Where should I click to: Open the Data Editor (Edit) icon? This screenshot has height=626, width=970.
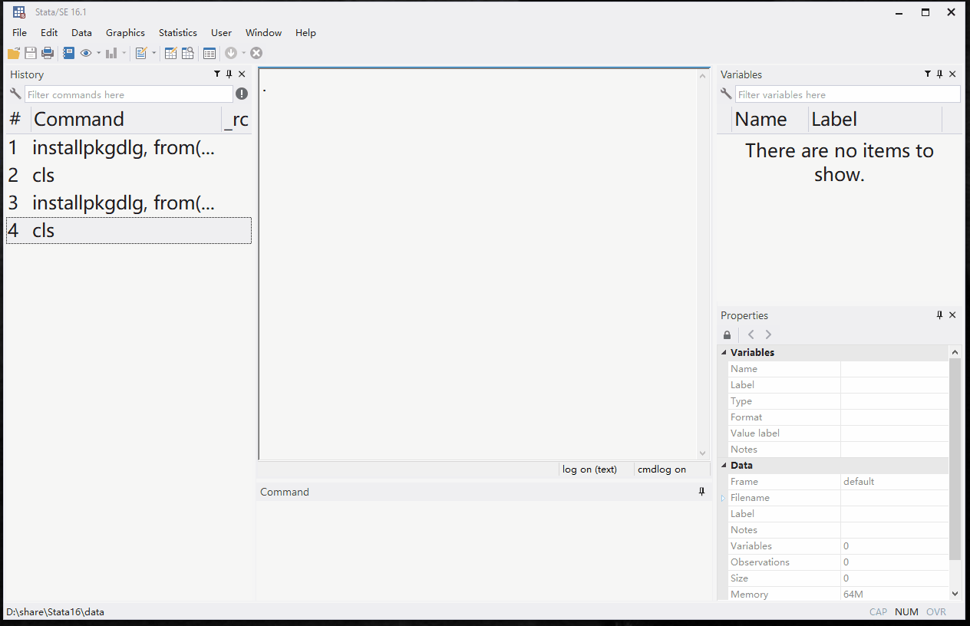tap(170, 53)
